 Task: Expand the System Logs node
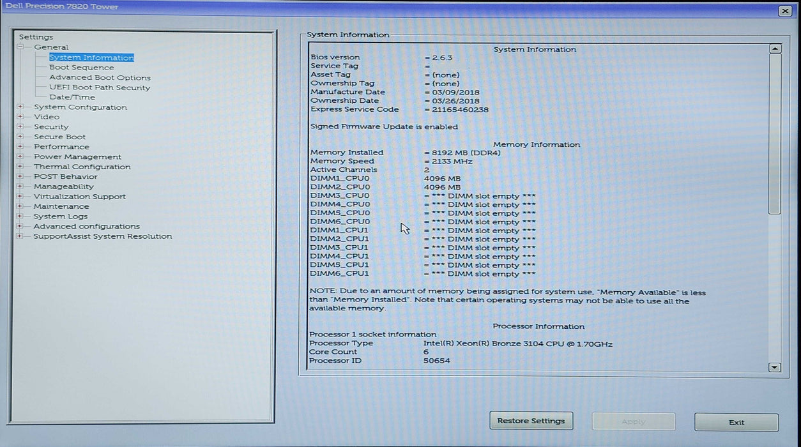pos(20,216)
